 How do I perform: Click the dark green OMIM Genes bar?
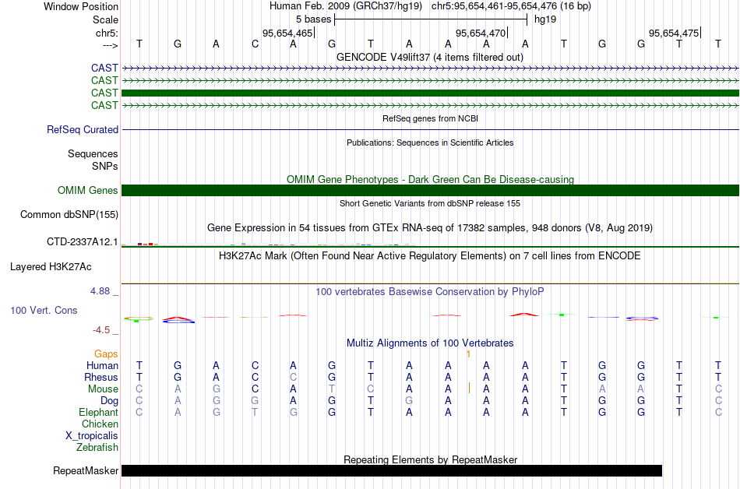430,190
